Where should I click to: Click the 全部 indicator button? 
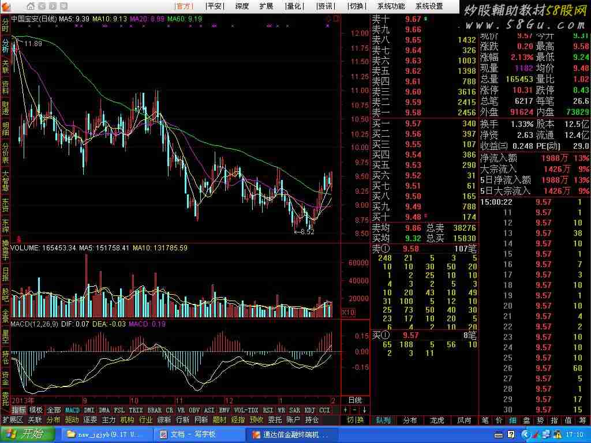point(54,410)
